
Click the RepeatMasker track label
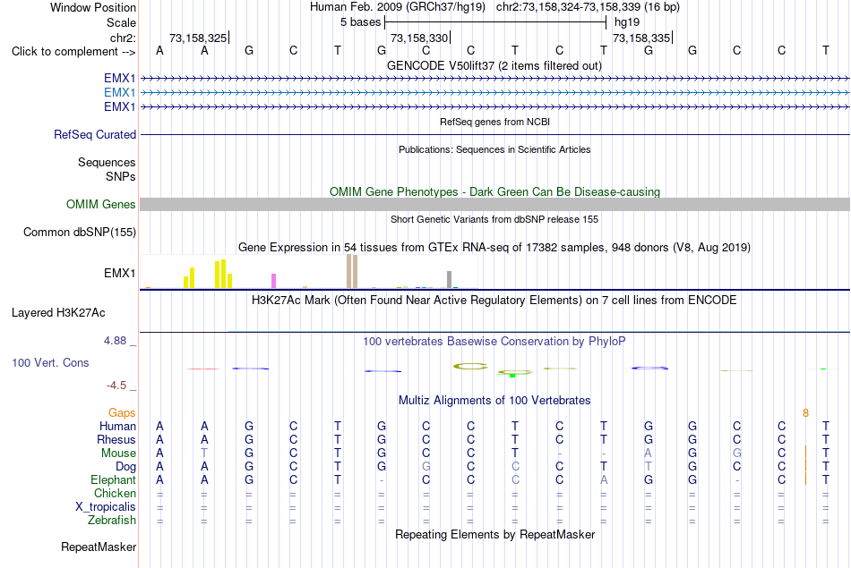99,547
